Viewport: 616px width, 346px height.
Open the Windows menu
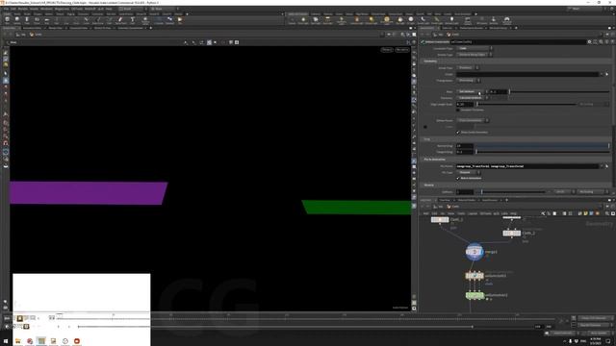pos(46,9)
